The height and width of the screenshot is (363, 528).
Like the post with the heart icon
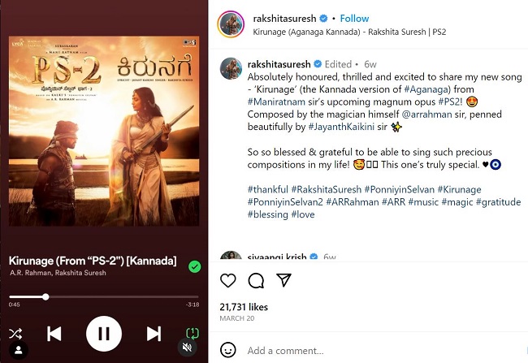pyautogui.click(x=229, y=280)
